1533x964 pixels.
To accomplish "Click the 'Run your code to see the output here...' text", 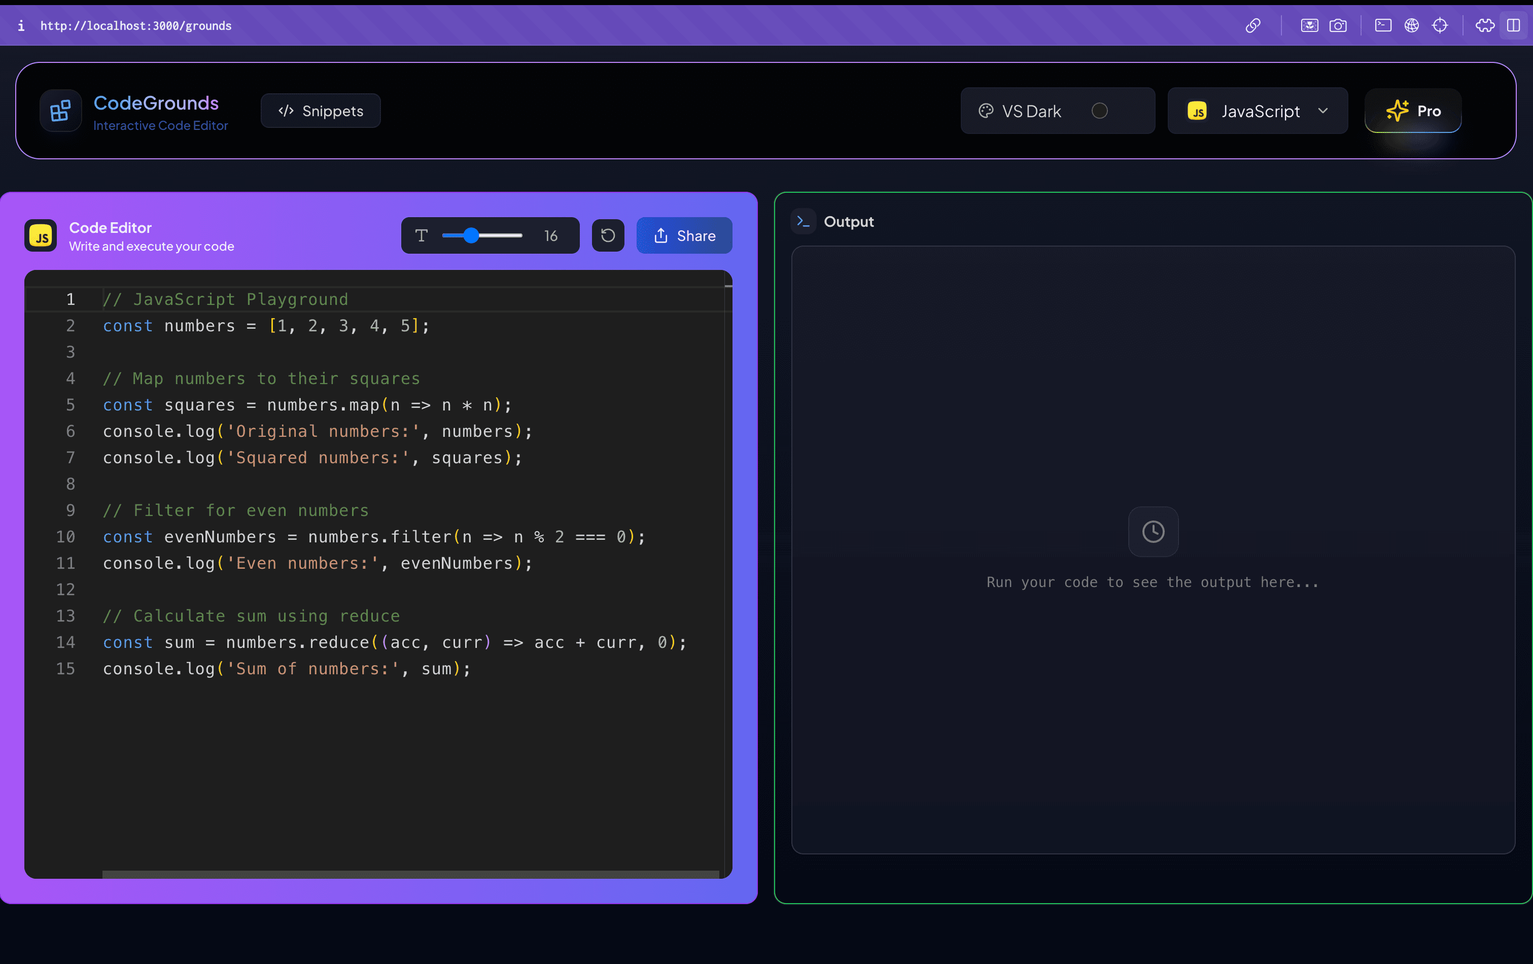I will tap(1153, 582).
